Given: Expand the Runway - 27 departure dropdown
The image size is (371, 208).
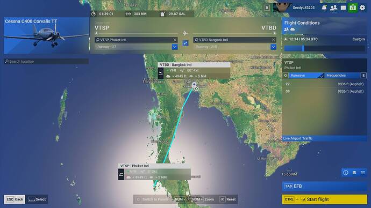Looking at the screenshot, I should click(x=175, y=47).
